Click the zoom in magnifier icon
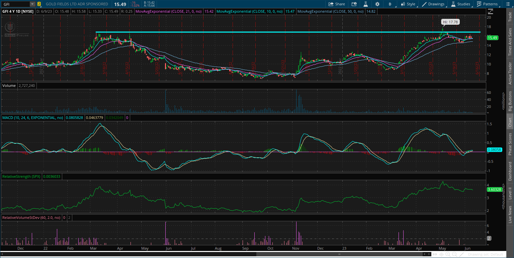 coord(448,254)
